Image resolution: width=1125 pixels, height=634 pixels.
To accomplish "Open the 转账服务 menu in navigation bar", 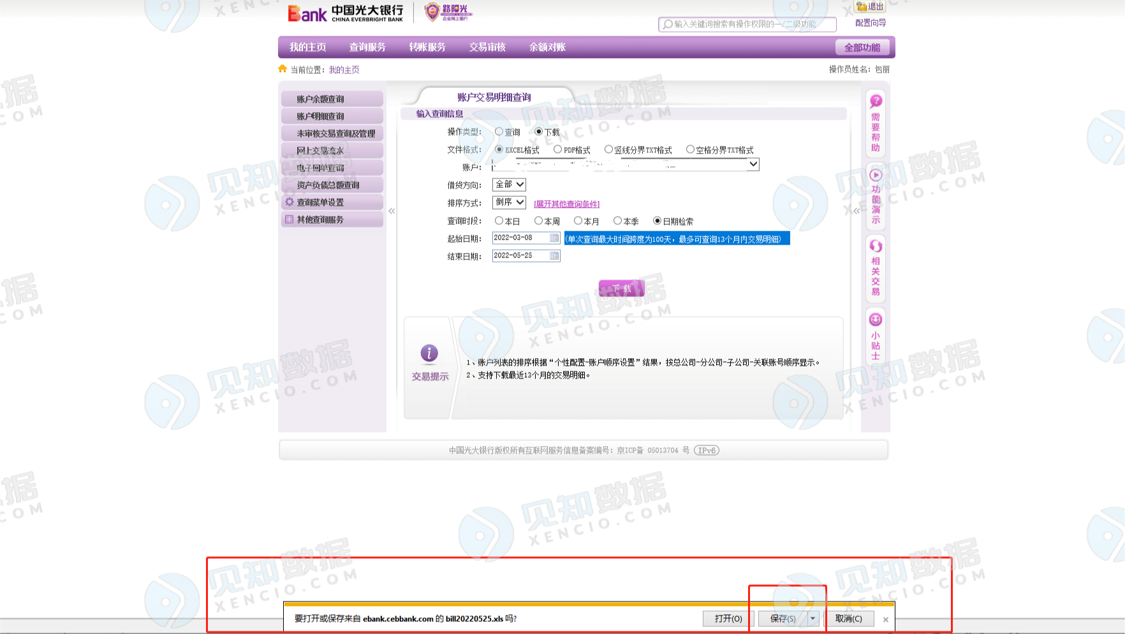I will pos(427,47).
